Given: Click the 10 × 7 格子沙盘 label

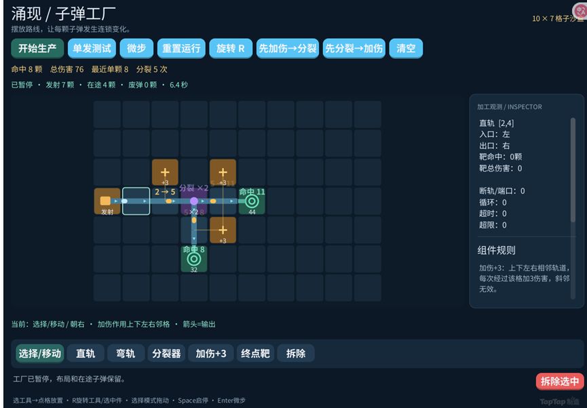Looking at the screenshot, I should pyautogui.click(x=558, y=18).
